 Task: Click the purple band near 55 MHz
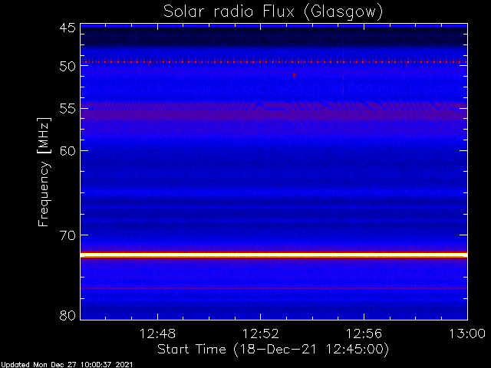[x=274, y=112]
